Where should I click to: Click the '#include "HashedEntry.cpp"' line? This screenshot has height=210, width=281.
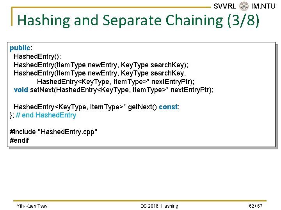(x=53, y=132)
